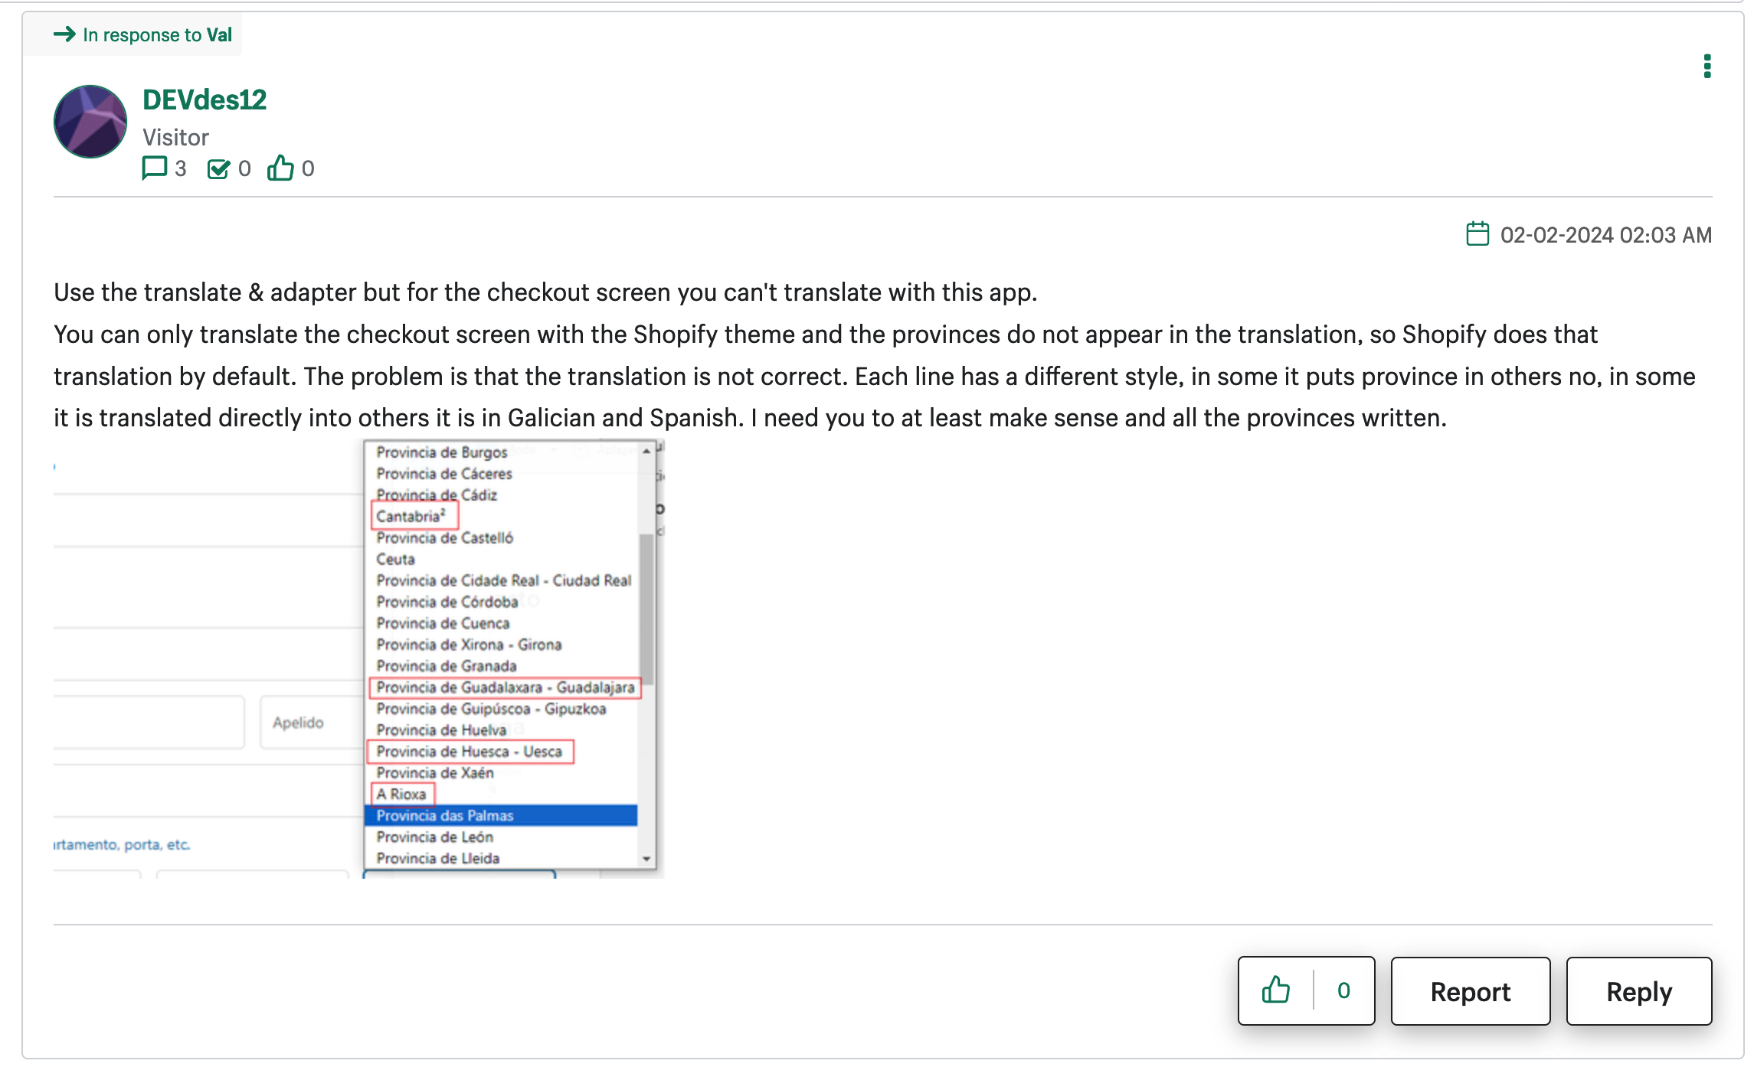Image resolution: width=1754 pixels, height=1067 pixels.
Task: Click the thumbs-up icon in the like button
Action: tap(1275, 990)
